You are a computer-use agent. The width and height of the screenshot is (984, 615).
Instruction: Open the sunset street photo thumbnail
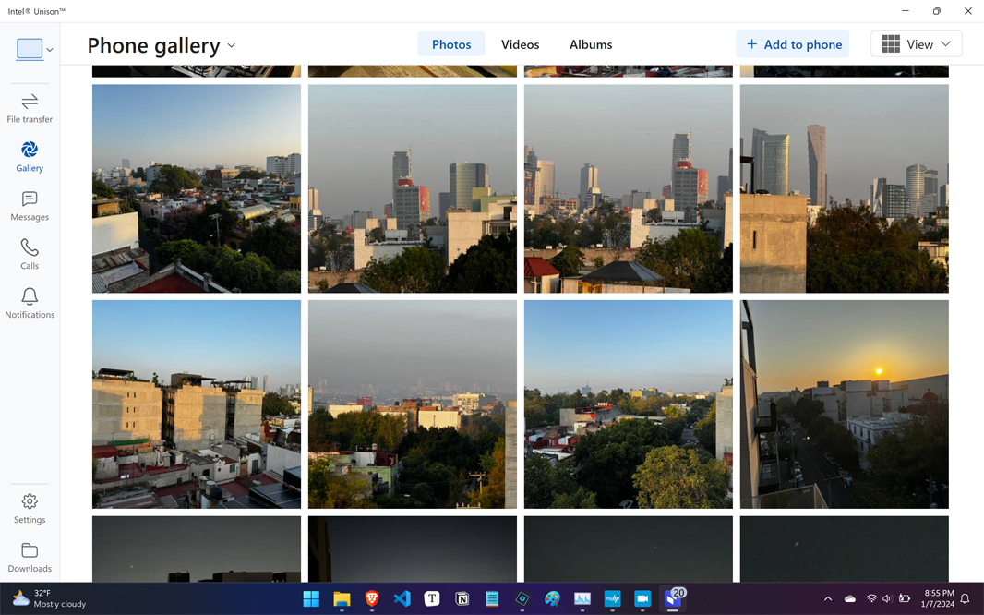(x=844, y=404)
